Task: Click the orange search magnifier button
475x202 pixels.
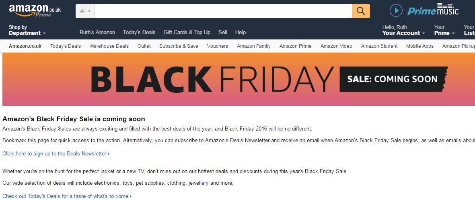Action: [x=361, y=11]
